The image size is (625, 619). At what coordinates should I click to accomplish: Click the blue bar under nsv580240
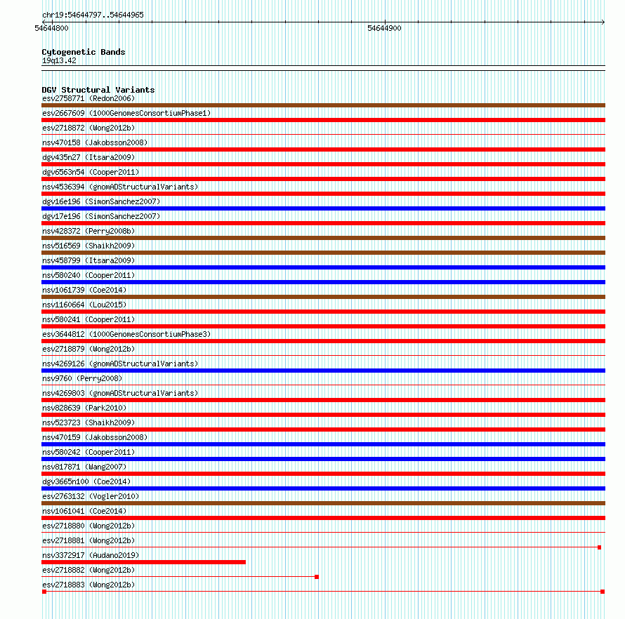(323, 282)
